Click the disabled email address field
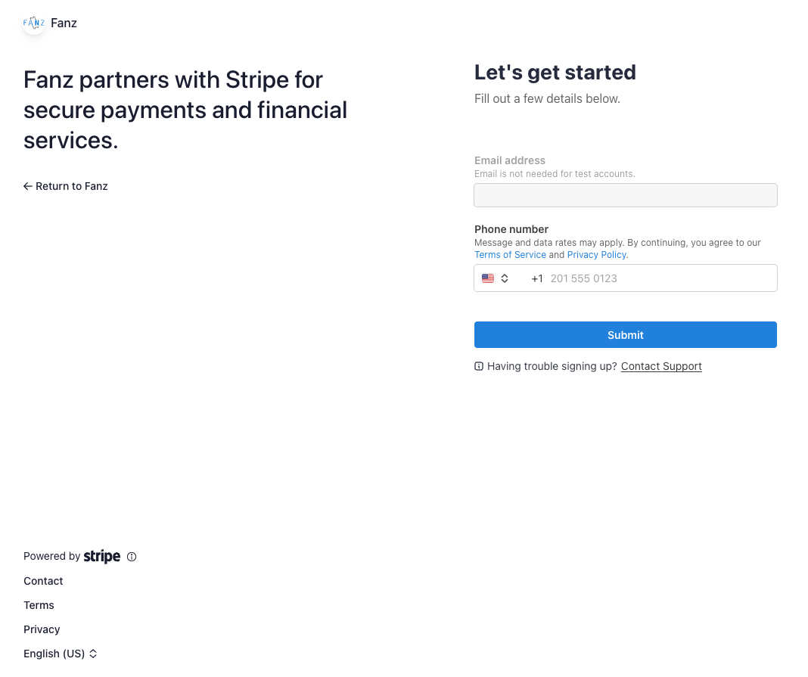 tap(625, 195)
